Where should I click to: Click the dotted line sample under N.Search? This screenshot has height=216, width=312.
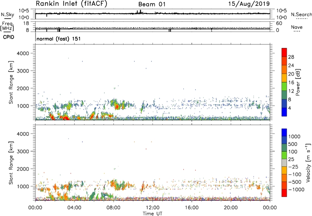tap(301, 18)
